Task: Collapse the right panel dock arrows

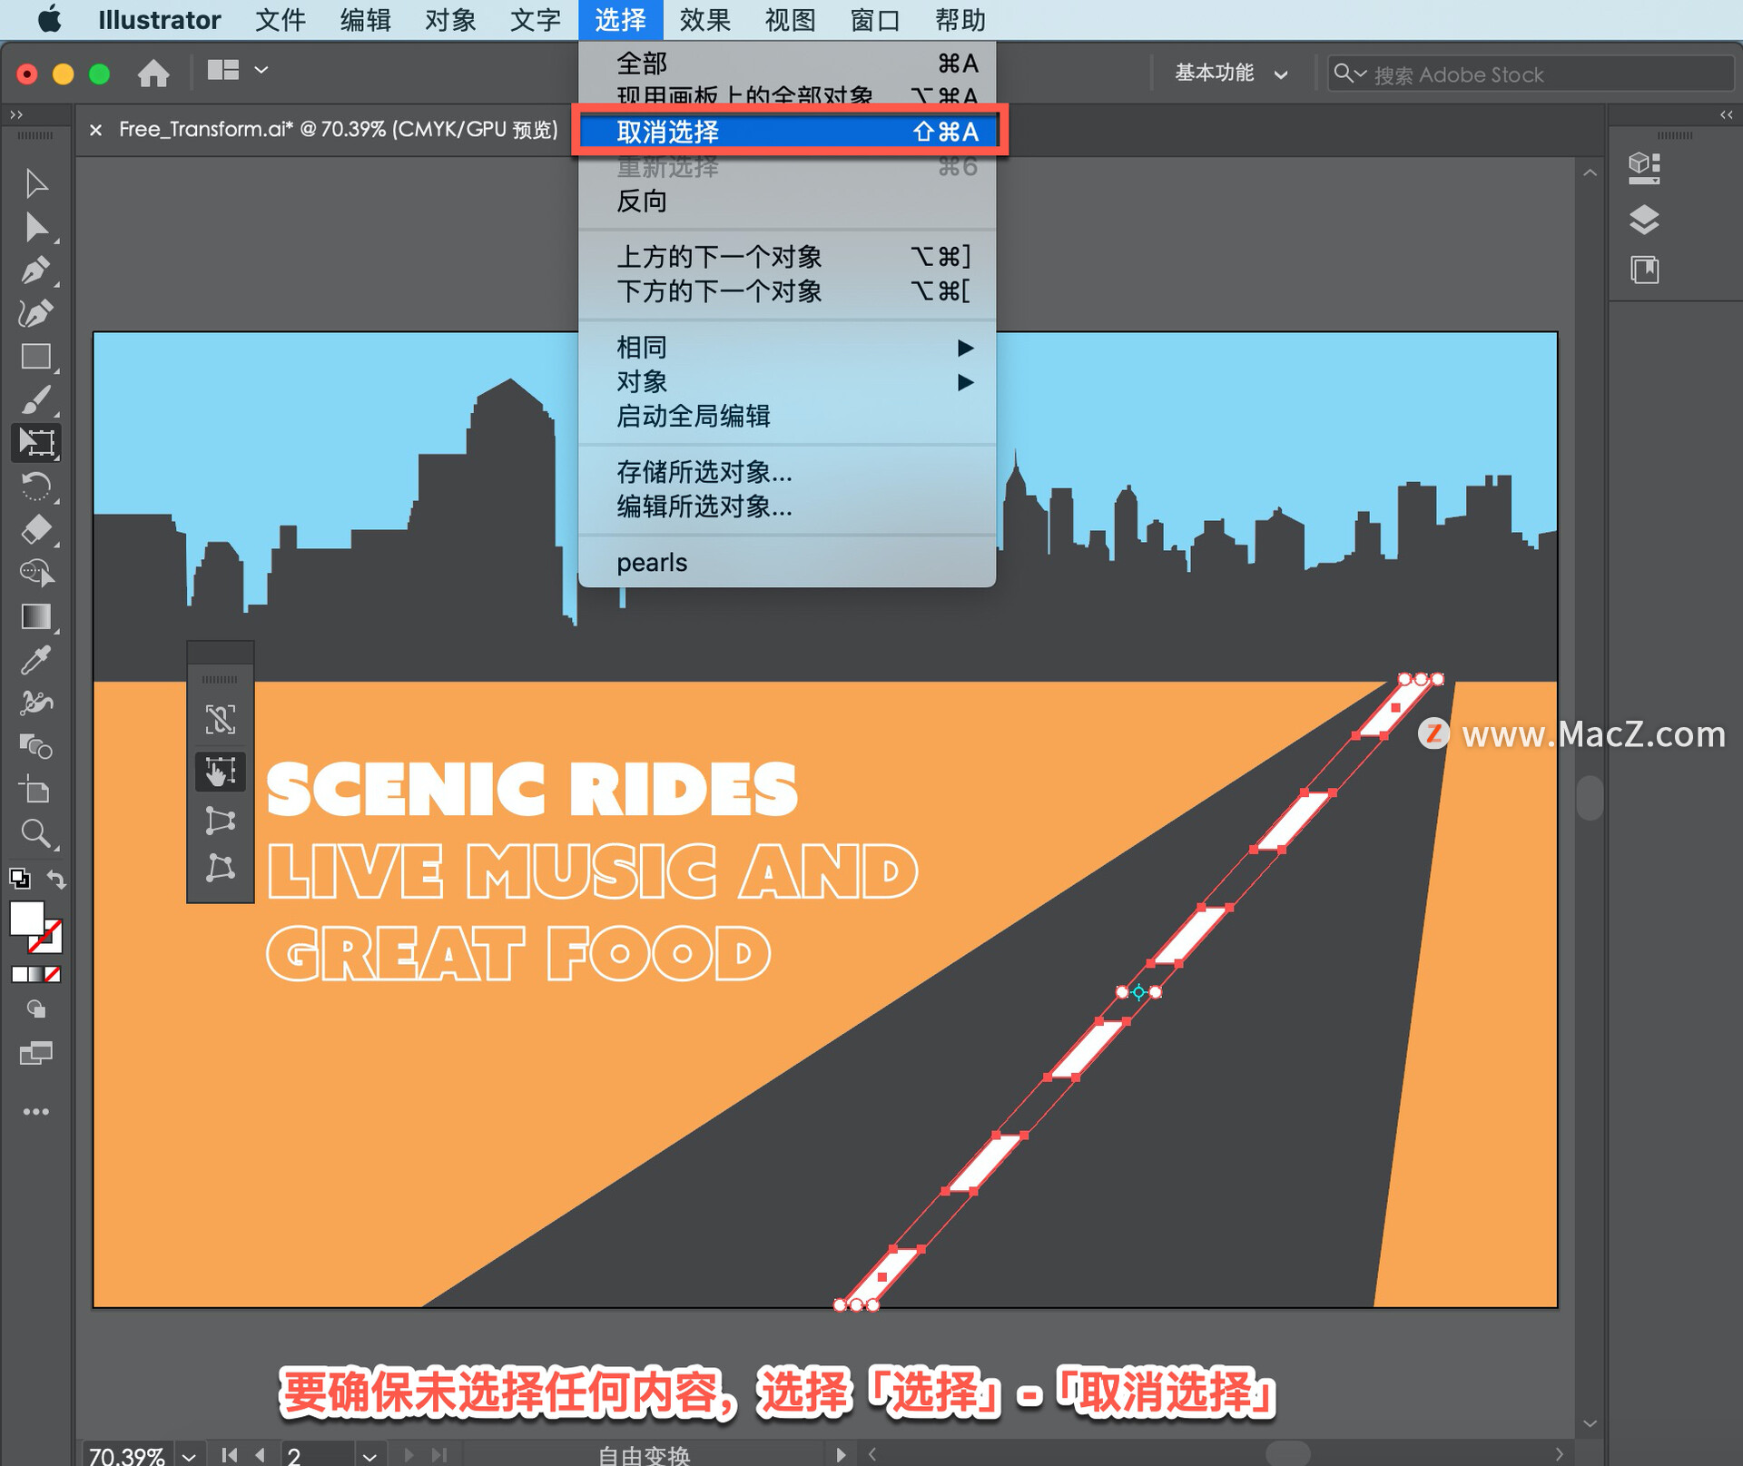Action: pyautogui.click(x=1726, y=114)
